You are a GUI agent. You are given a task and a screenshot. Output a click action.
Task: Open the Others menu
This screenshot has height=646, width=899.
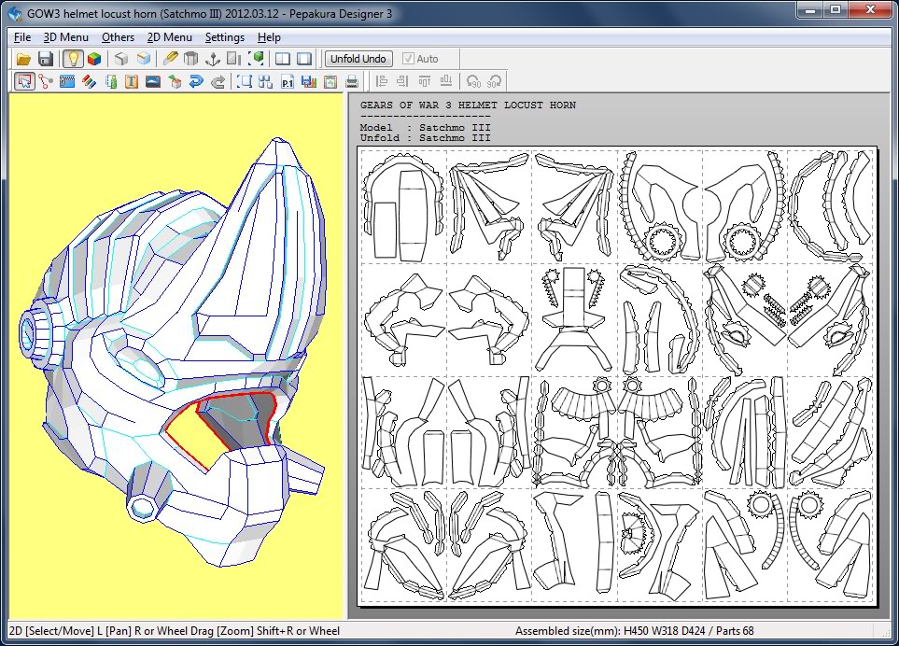pos(119,37)
